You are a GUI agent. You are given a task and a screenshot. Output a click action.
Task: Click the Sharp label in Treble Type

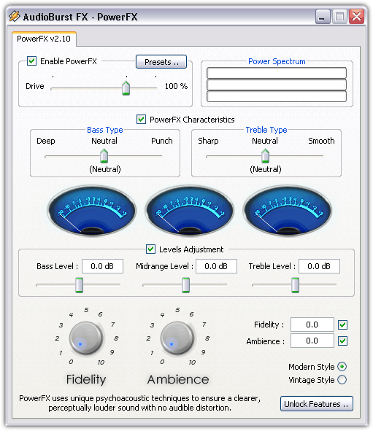point(208,141)
